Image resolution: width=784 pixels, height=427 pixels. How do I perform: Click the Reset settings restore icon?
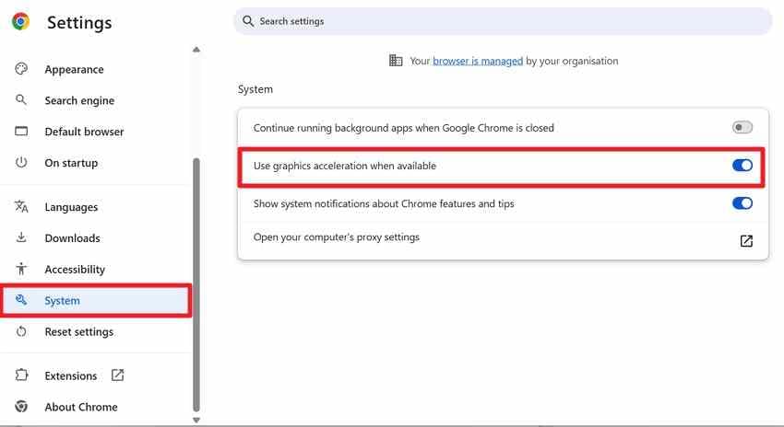click(x=21, y=331)
